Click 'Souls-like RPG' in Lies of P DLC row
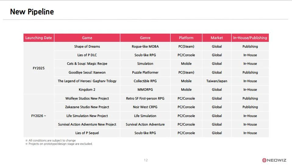The image size is (292, 165). (x=145, y=55)
